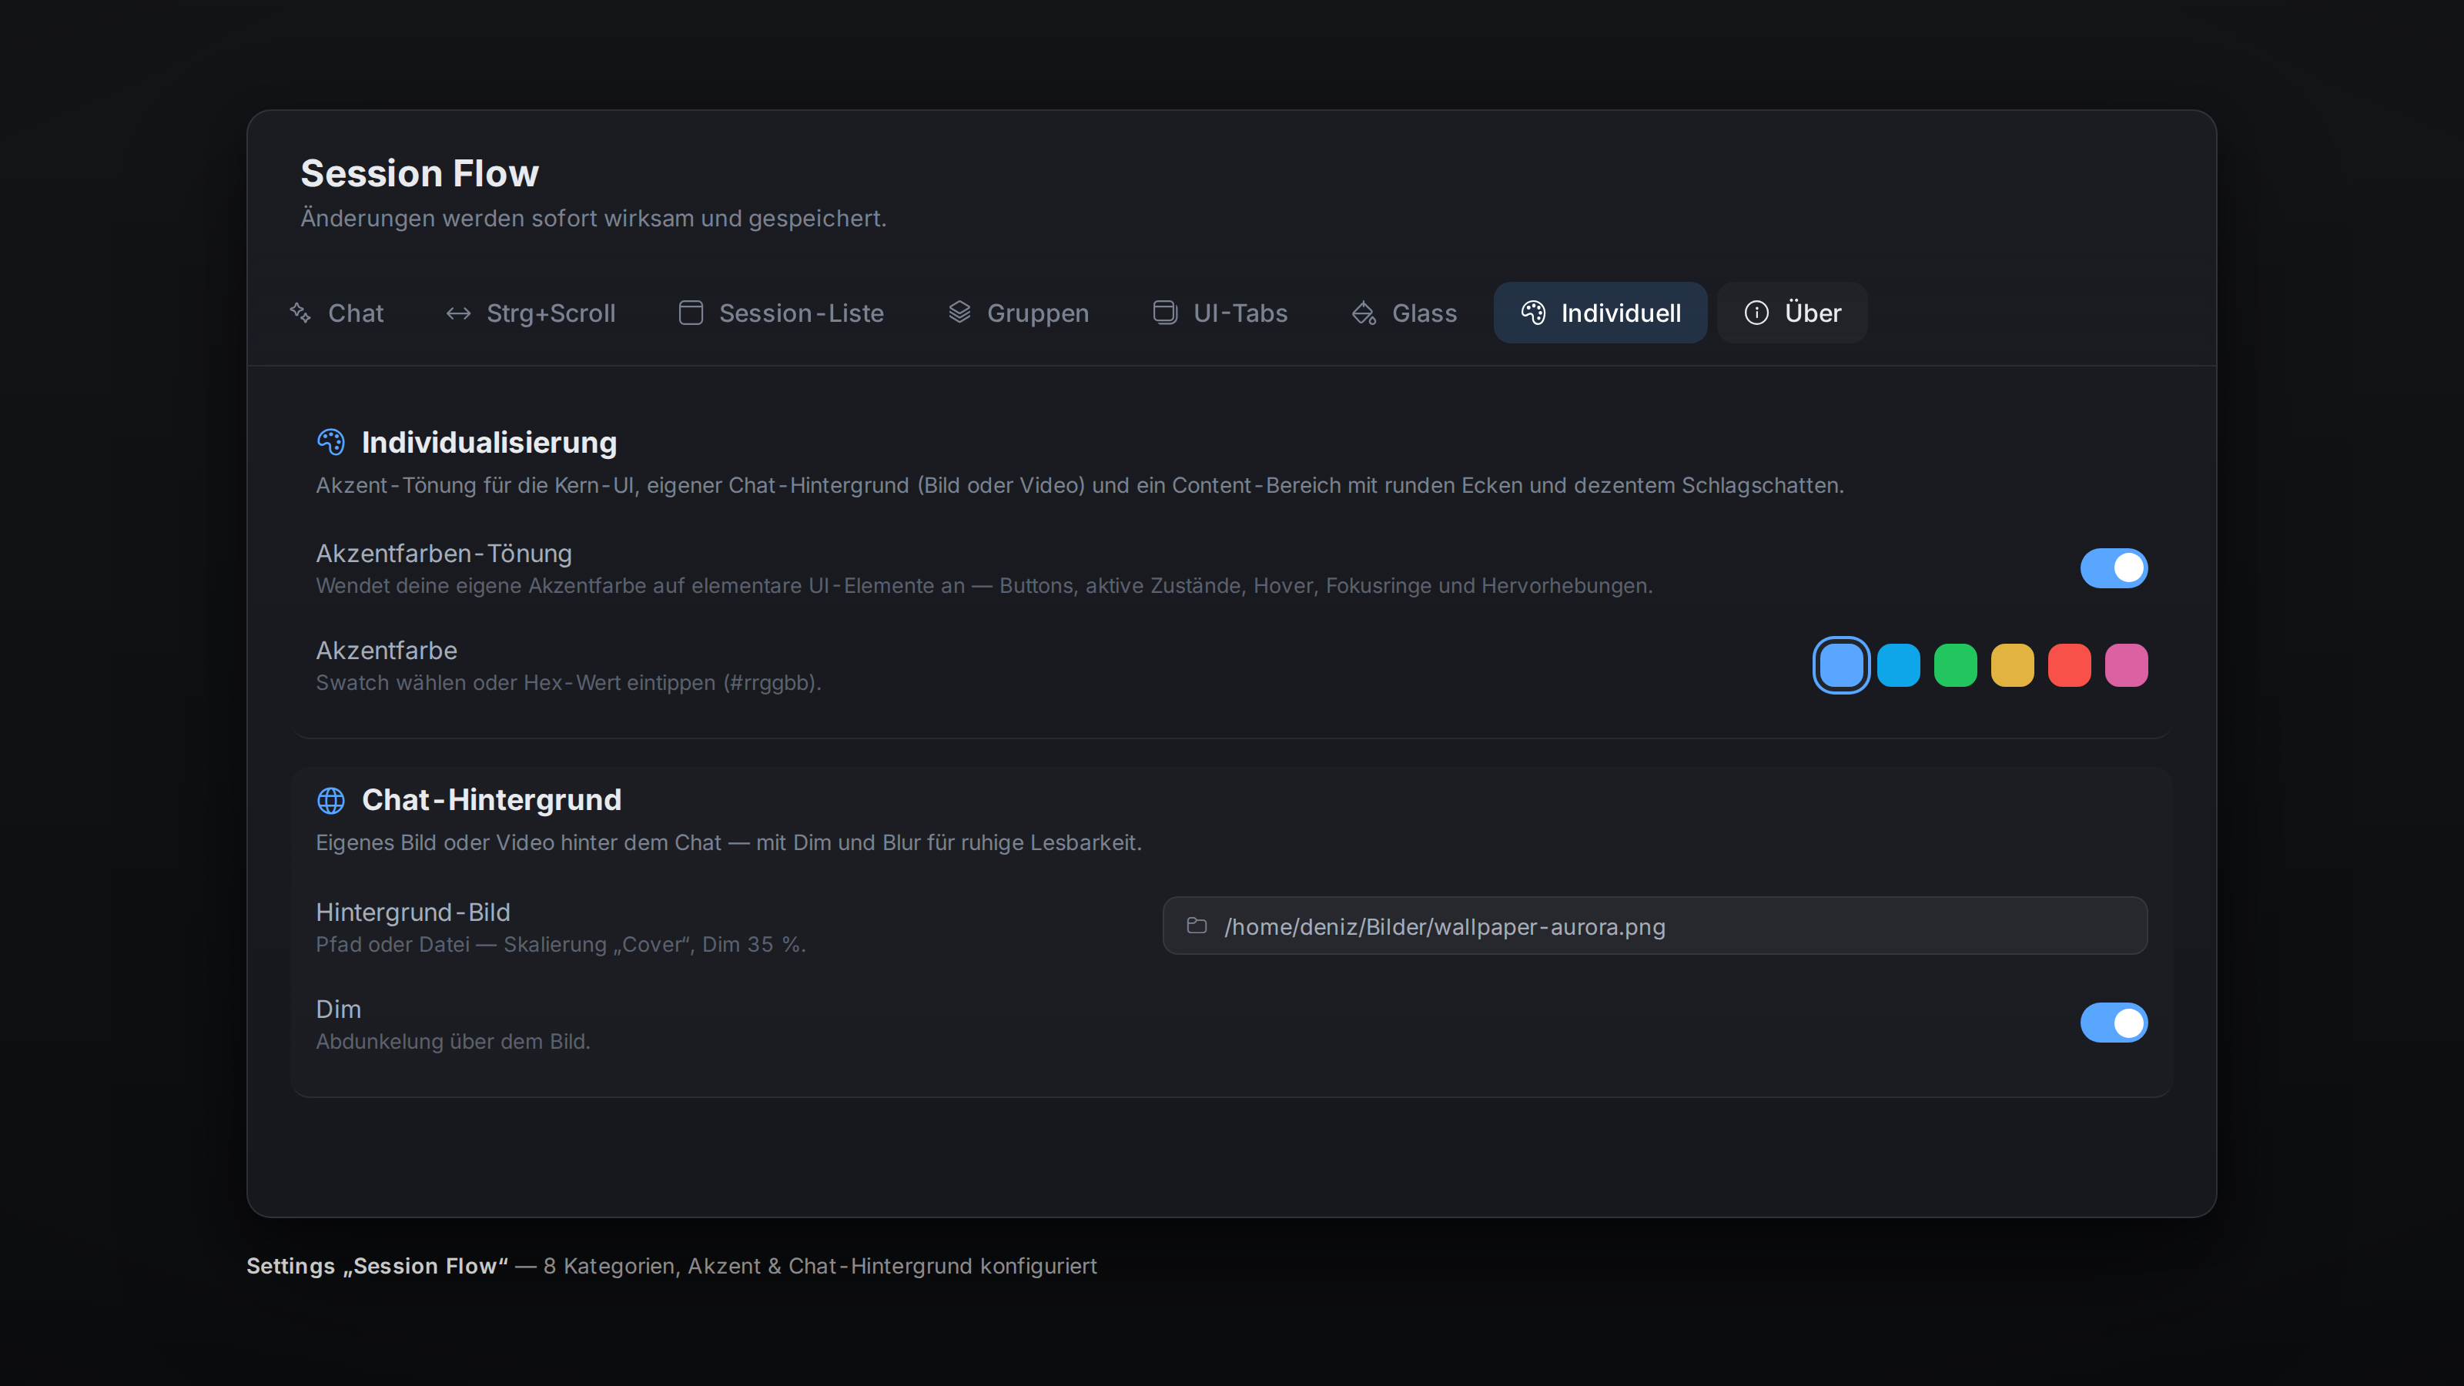The image size is (2464, 1386).
Task: Pick the yellow accent color swatch
Action: click(2013, 665)
